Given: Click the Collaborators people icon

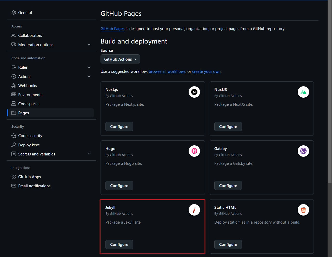Looking at the screenshot, I should [14, 35].
